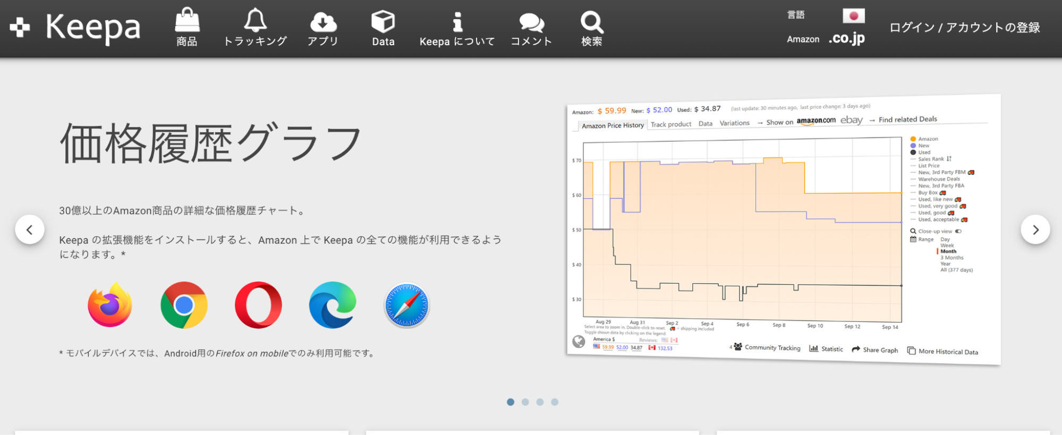The width and height of the screenshot is (1062, 435).
Task: Toggle Buy Box legend entry
Action: coord(928,193)
